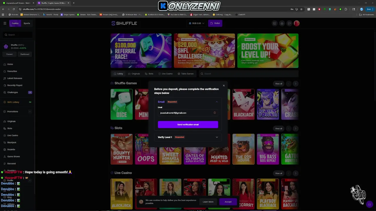Click the sidebar Search field
The height and width of the screenshot is (211, 376).
point(18,35)
